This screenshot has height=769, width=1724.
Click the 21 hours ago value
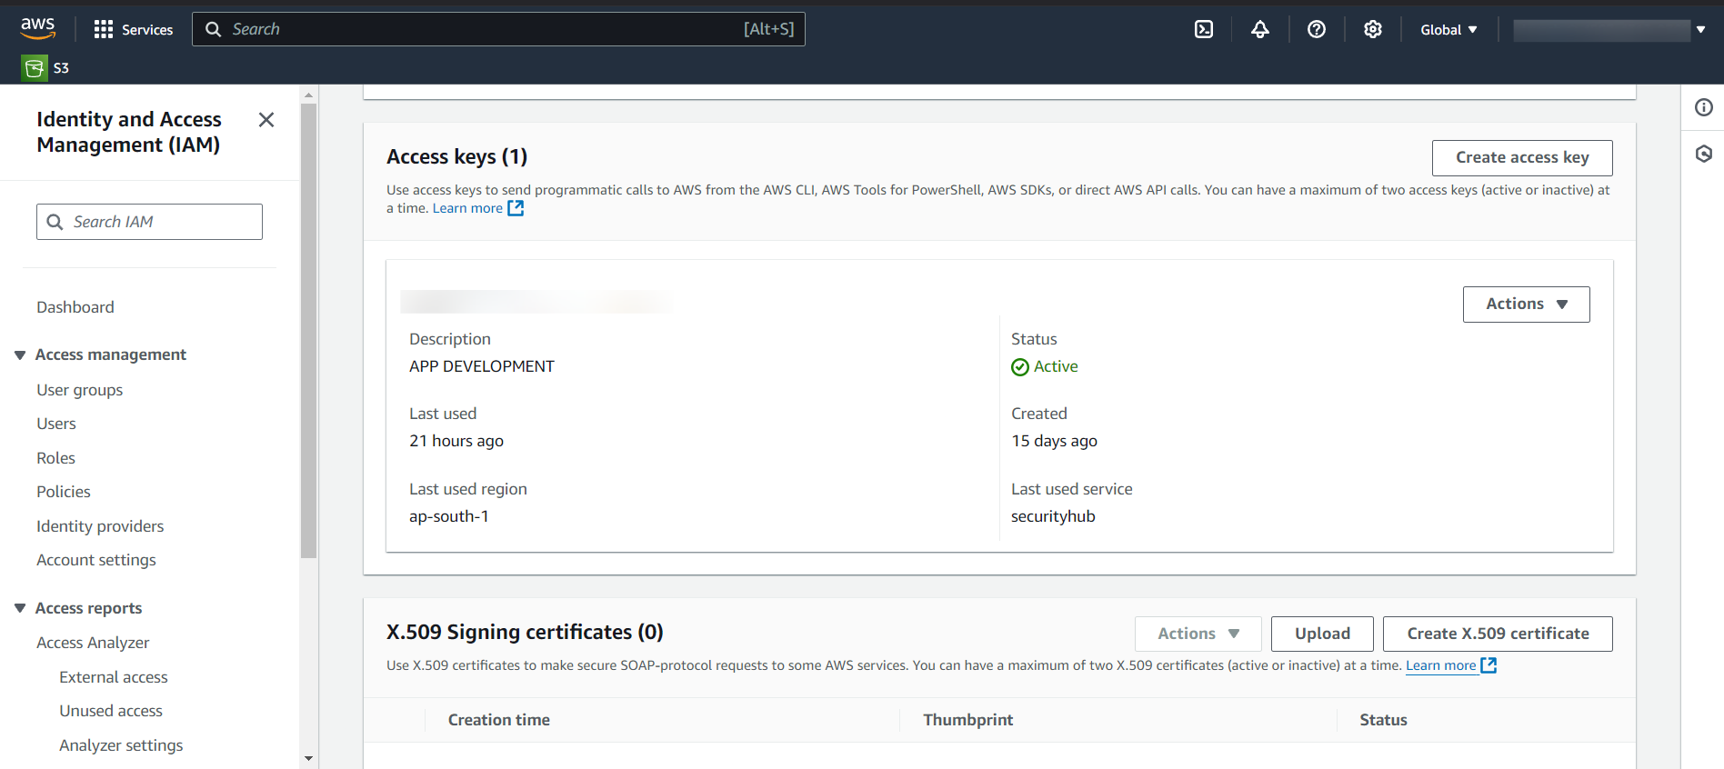click(x=456, y=441)
